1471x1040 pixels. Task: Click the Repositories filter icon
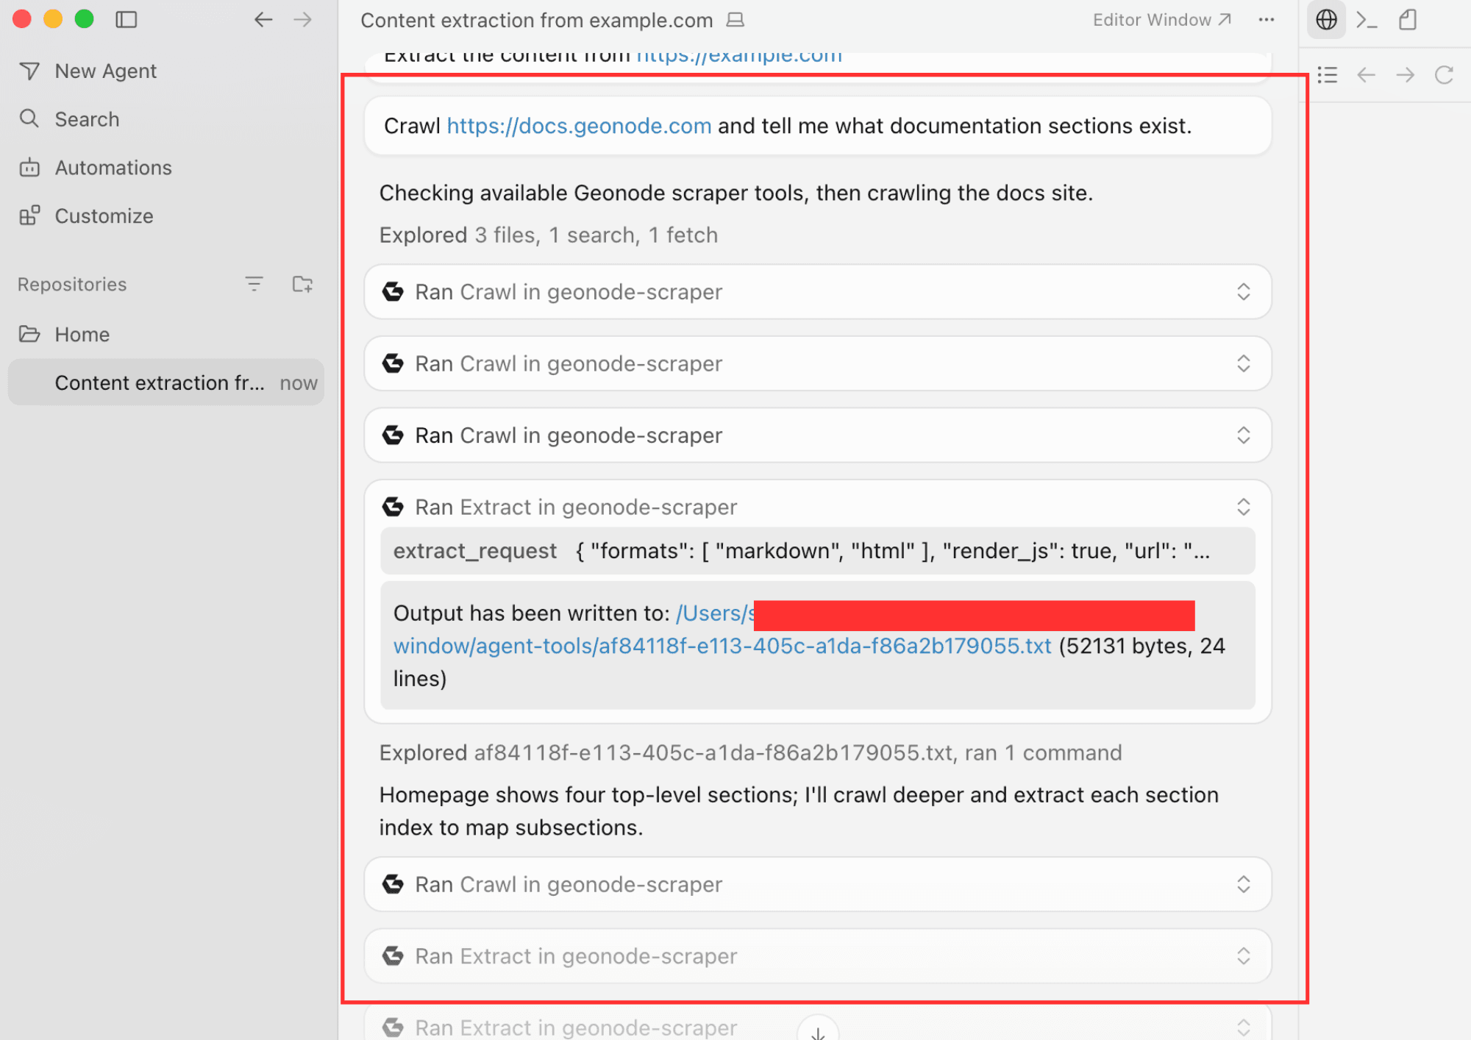[254, 284]
